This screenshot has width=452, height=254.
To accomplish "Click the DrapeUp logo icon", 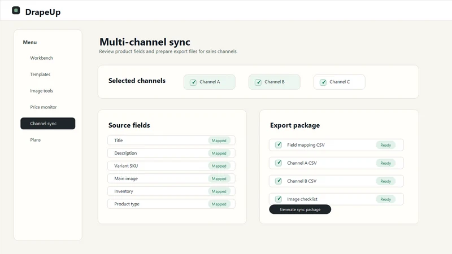I will point(16,11).
